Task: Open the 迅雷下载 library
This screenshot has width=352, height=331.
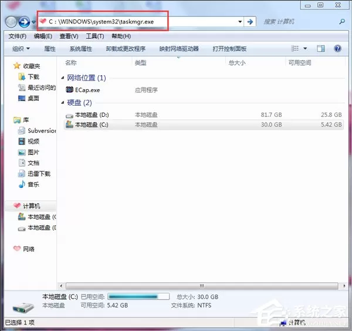Action: coord(35,174)
